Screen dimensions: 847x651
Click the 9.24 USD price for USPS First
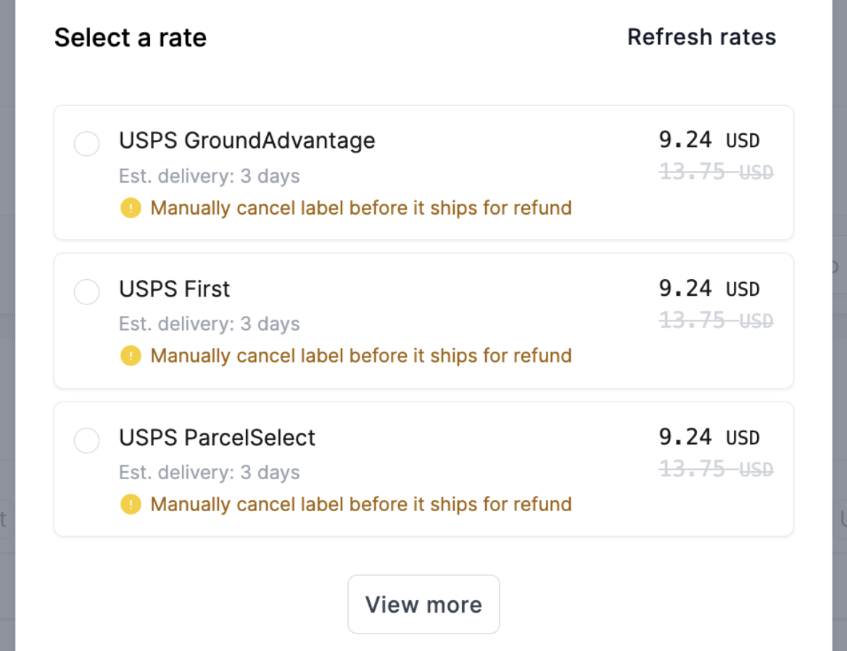(x=709, y=289)
